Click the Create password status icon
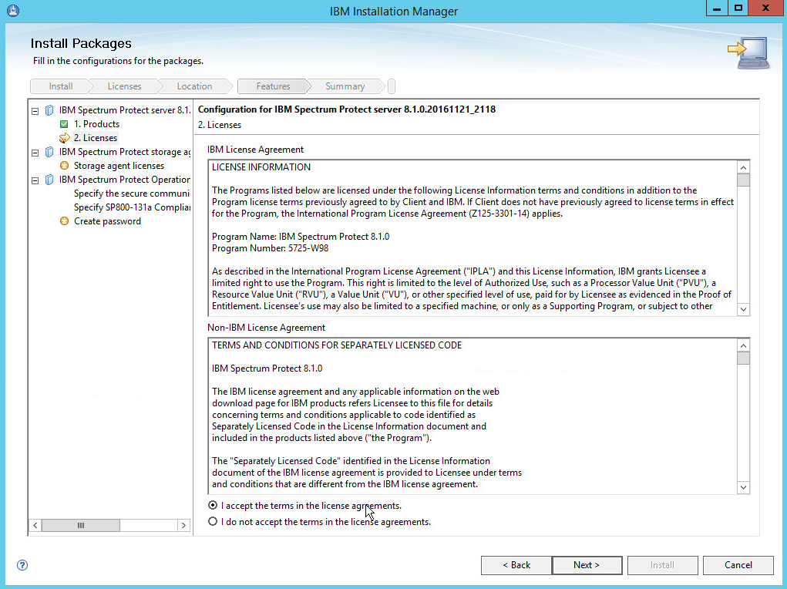Screen dimensions: 787x589 (65, 221)
